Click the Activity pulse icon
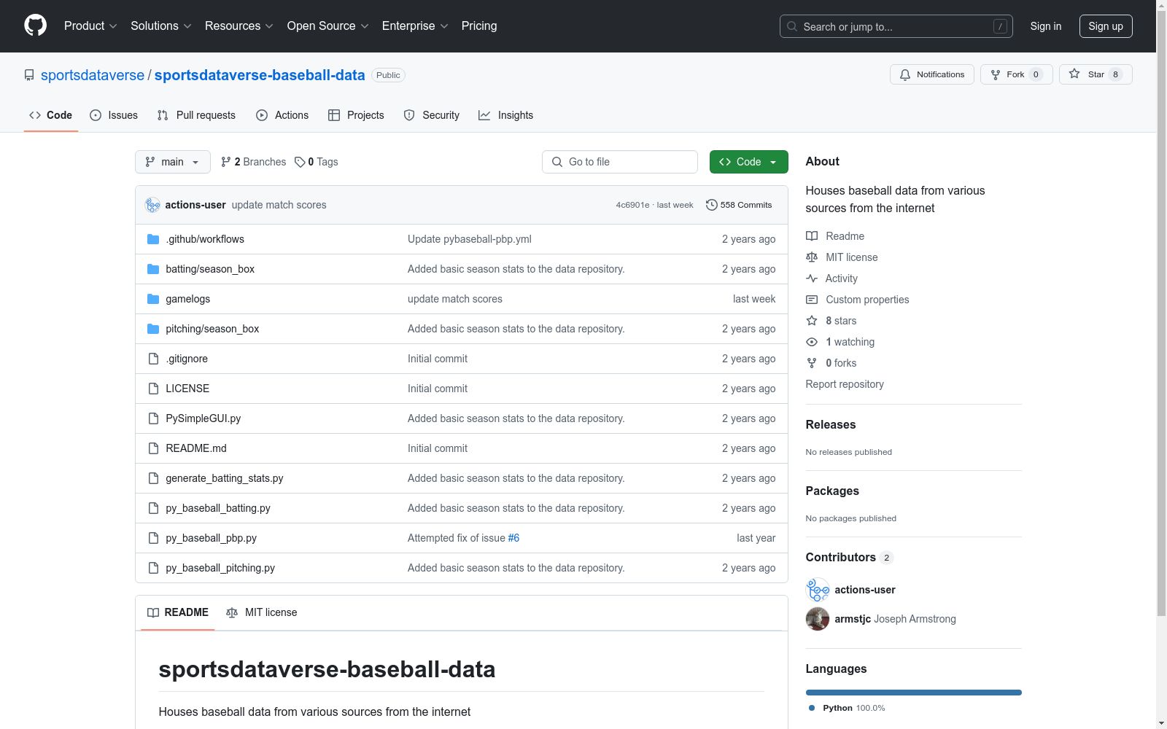 point(812,278)
